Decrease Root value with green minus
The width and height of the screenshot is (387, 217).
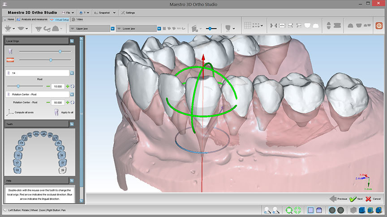[x=48, y=86]
